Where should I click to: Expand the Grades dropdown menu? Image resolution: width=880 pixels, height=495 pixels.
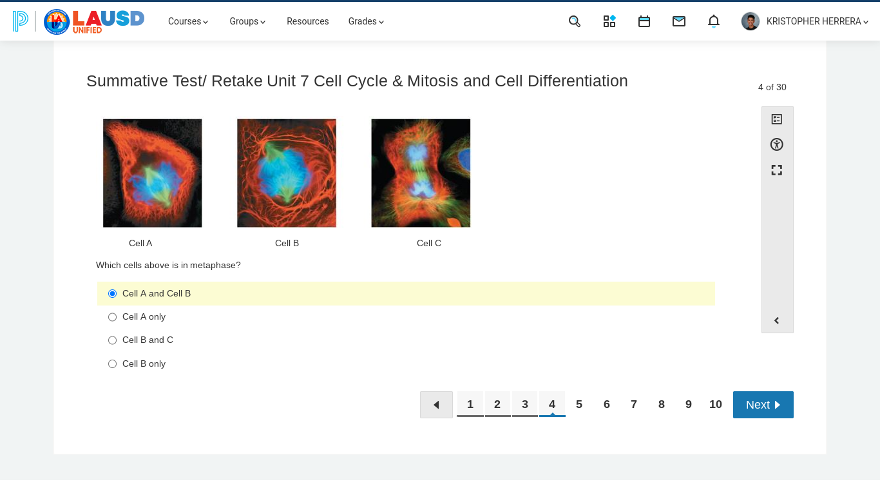tap(367, 21)
